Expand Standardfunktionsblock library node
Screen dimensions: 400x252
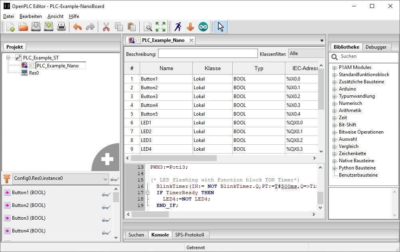[334, 75]
